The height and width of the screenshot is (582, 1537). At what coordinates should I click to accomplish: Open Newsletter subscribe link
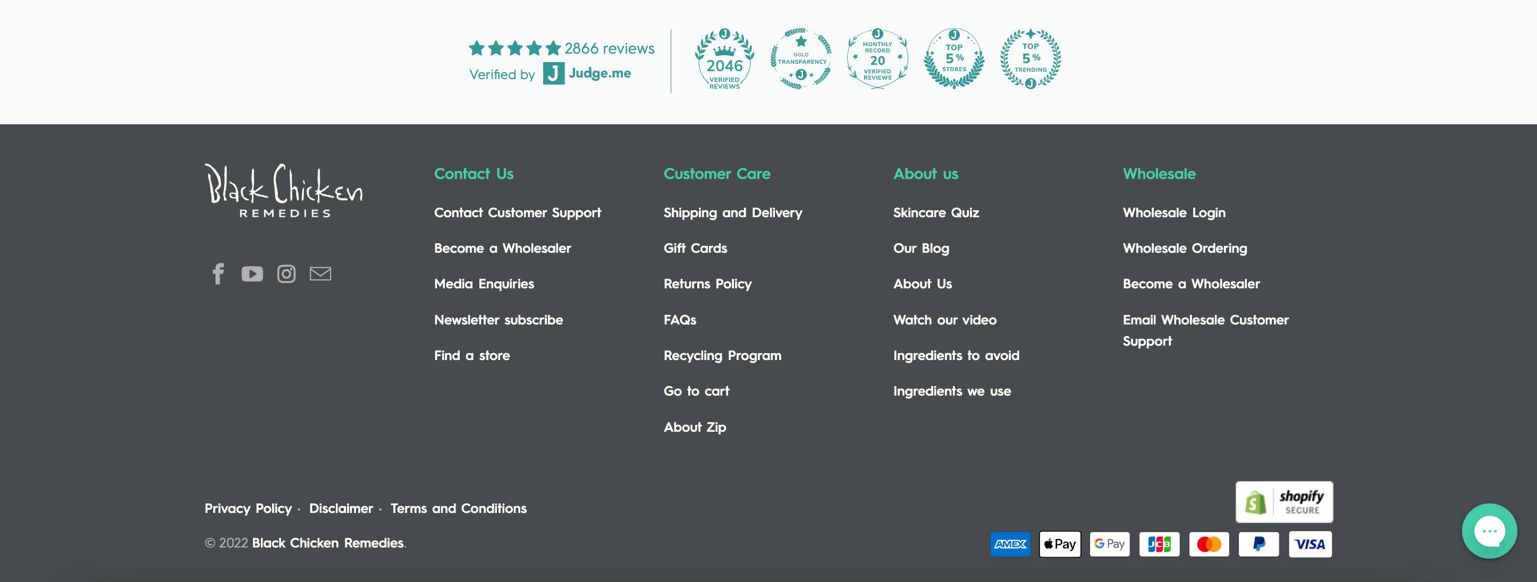coord(498,320)
